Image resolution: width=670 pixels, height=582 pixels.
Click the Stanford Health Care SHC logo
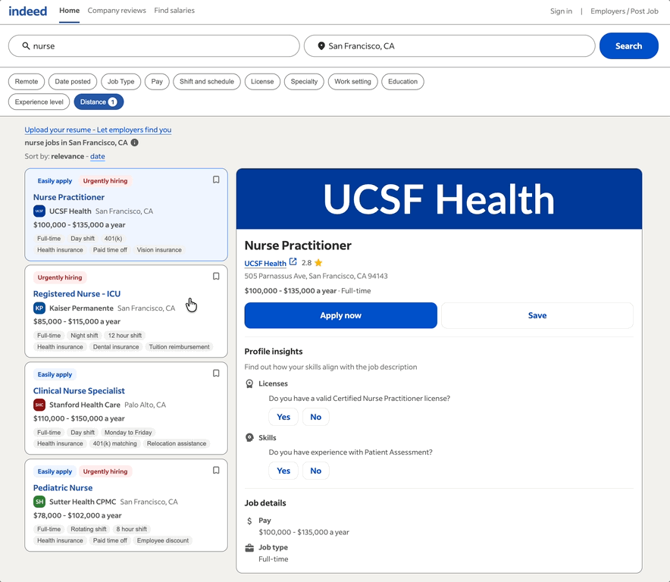39,405
